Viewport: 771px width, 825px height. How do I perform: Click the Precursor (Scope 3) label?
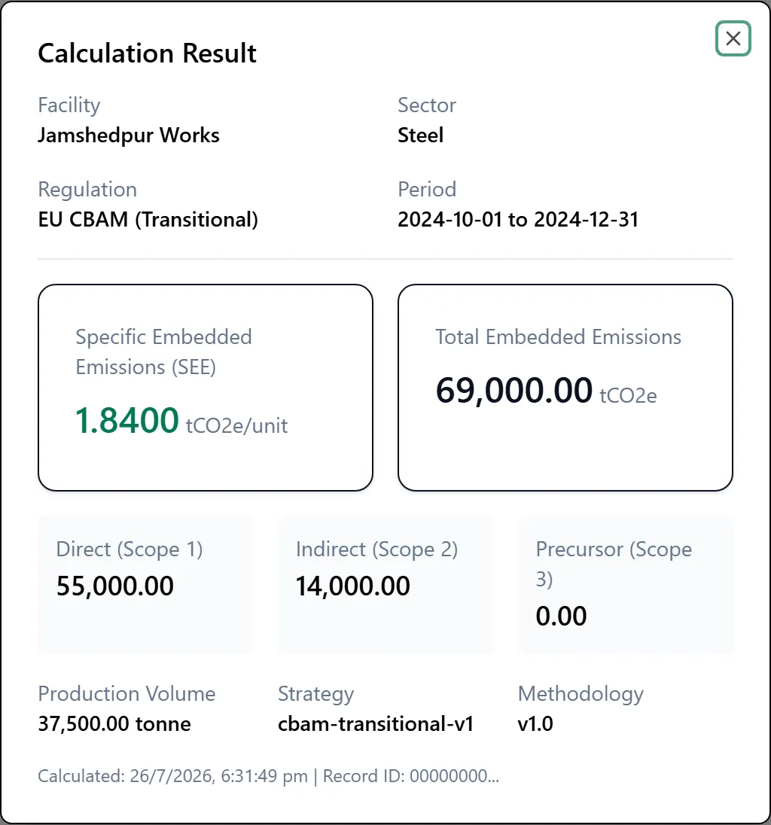pyautogui.click(x=614, y=564)
